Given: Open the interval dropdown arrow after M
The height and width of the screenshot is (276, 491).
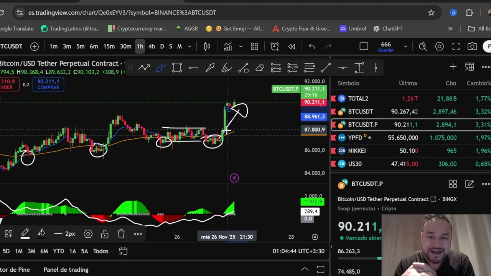Looking at the screenshot, I should click(189, 46).
